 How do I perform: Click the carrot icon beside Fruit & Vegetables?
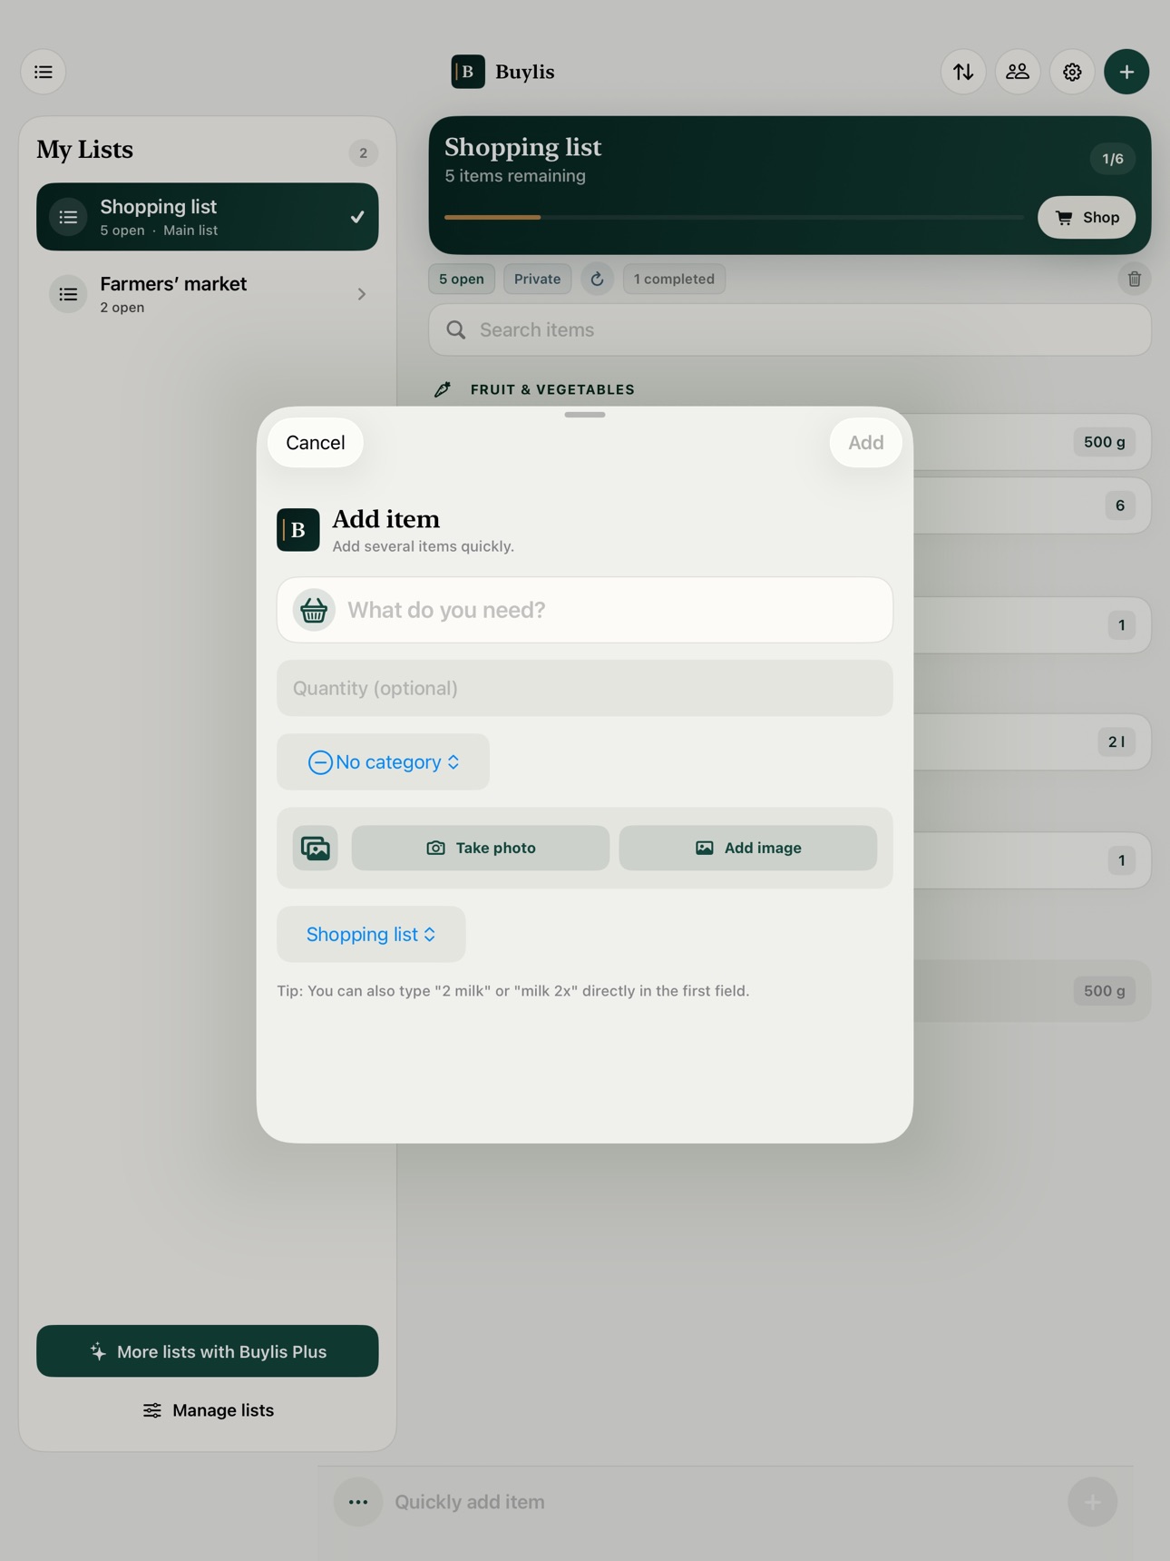click(x=443, y=389)
